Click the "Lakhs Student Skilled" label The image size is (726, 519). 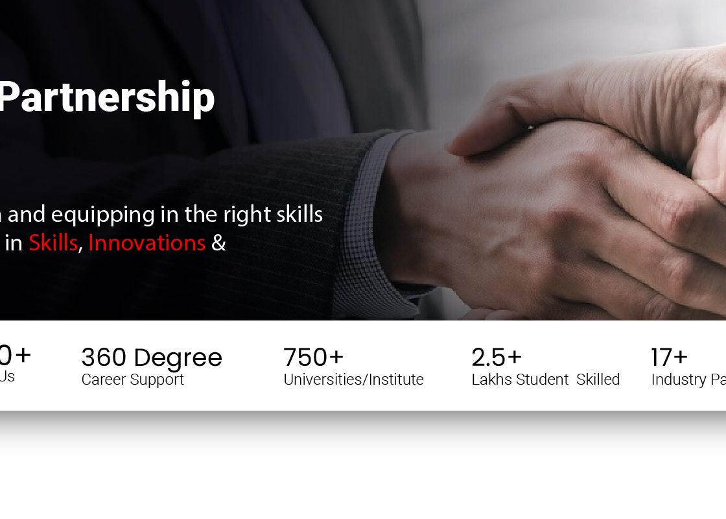click(x=545, y=380)
